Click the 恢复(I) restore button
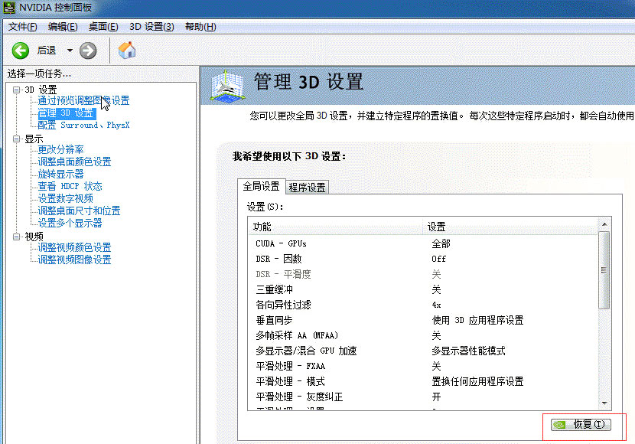This screenshot has height=444, width=635. pos(581,424)
